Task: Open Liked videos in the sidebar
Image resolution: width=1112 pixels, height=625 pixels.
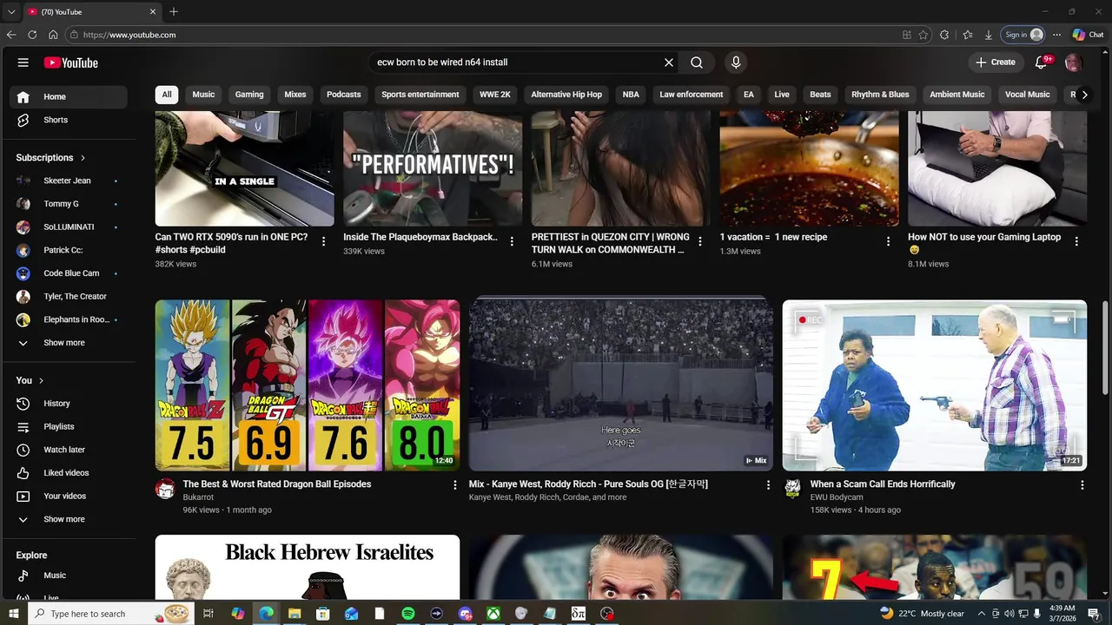Action: click(x=70, y=473)
